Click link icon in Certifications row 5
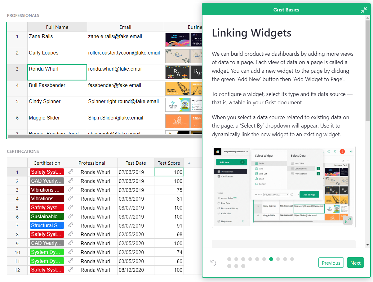The height and width of the screenshot is (282, 373). pos(71,207)
